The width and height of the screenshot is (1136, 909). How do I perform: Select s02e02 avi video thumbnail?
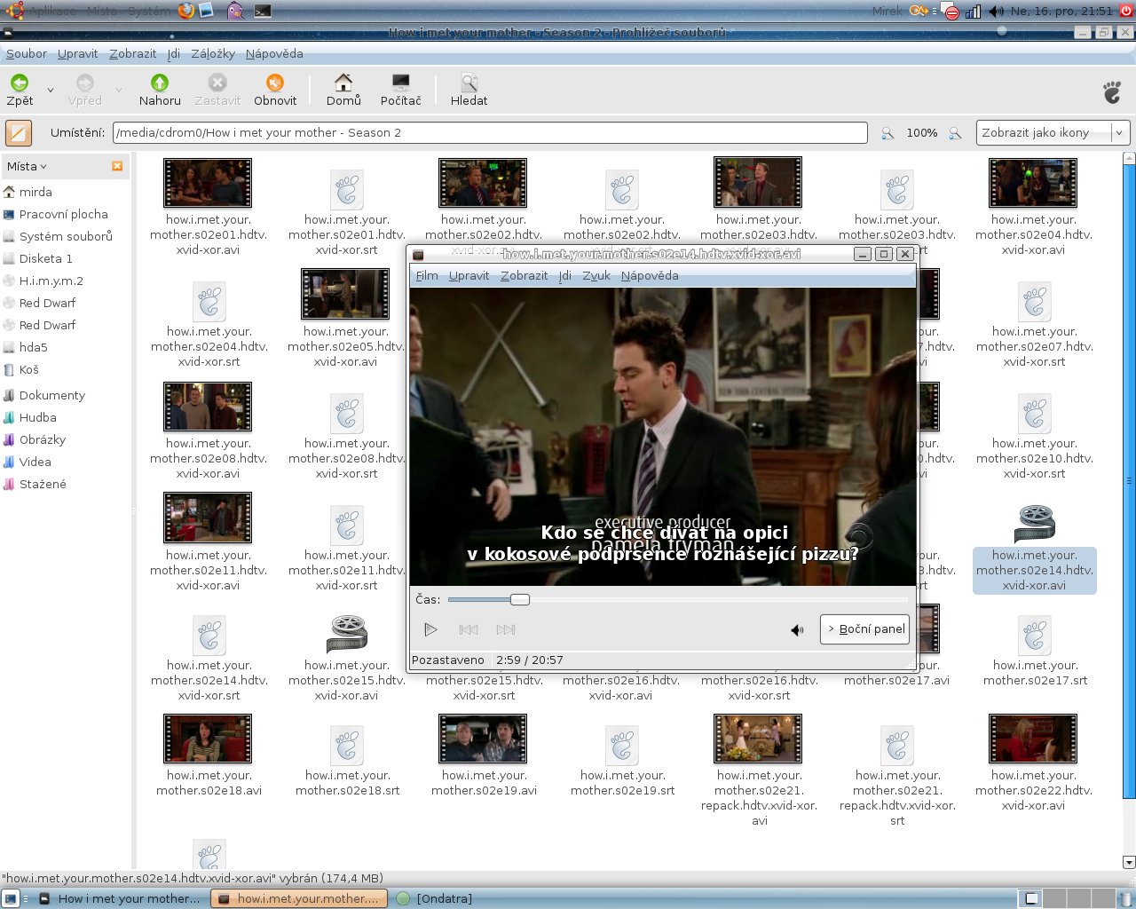point(483,183)
